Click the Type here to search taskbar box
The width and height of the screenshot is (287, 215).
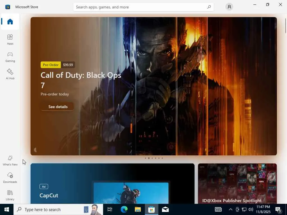[x=58, y=209]
